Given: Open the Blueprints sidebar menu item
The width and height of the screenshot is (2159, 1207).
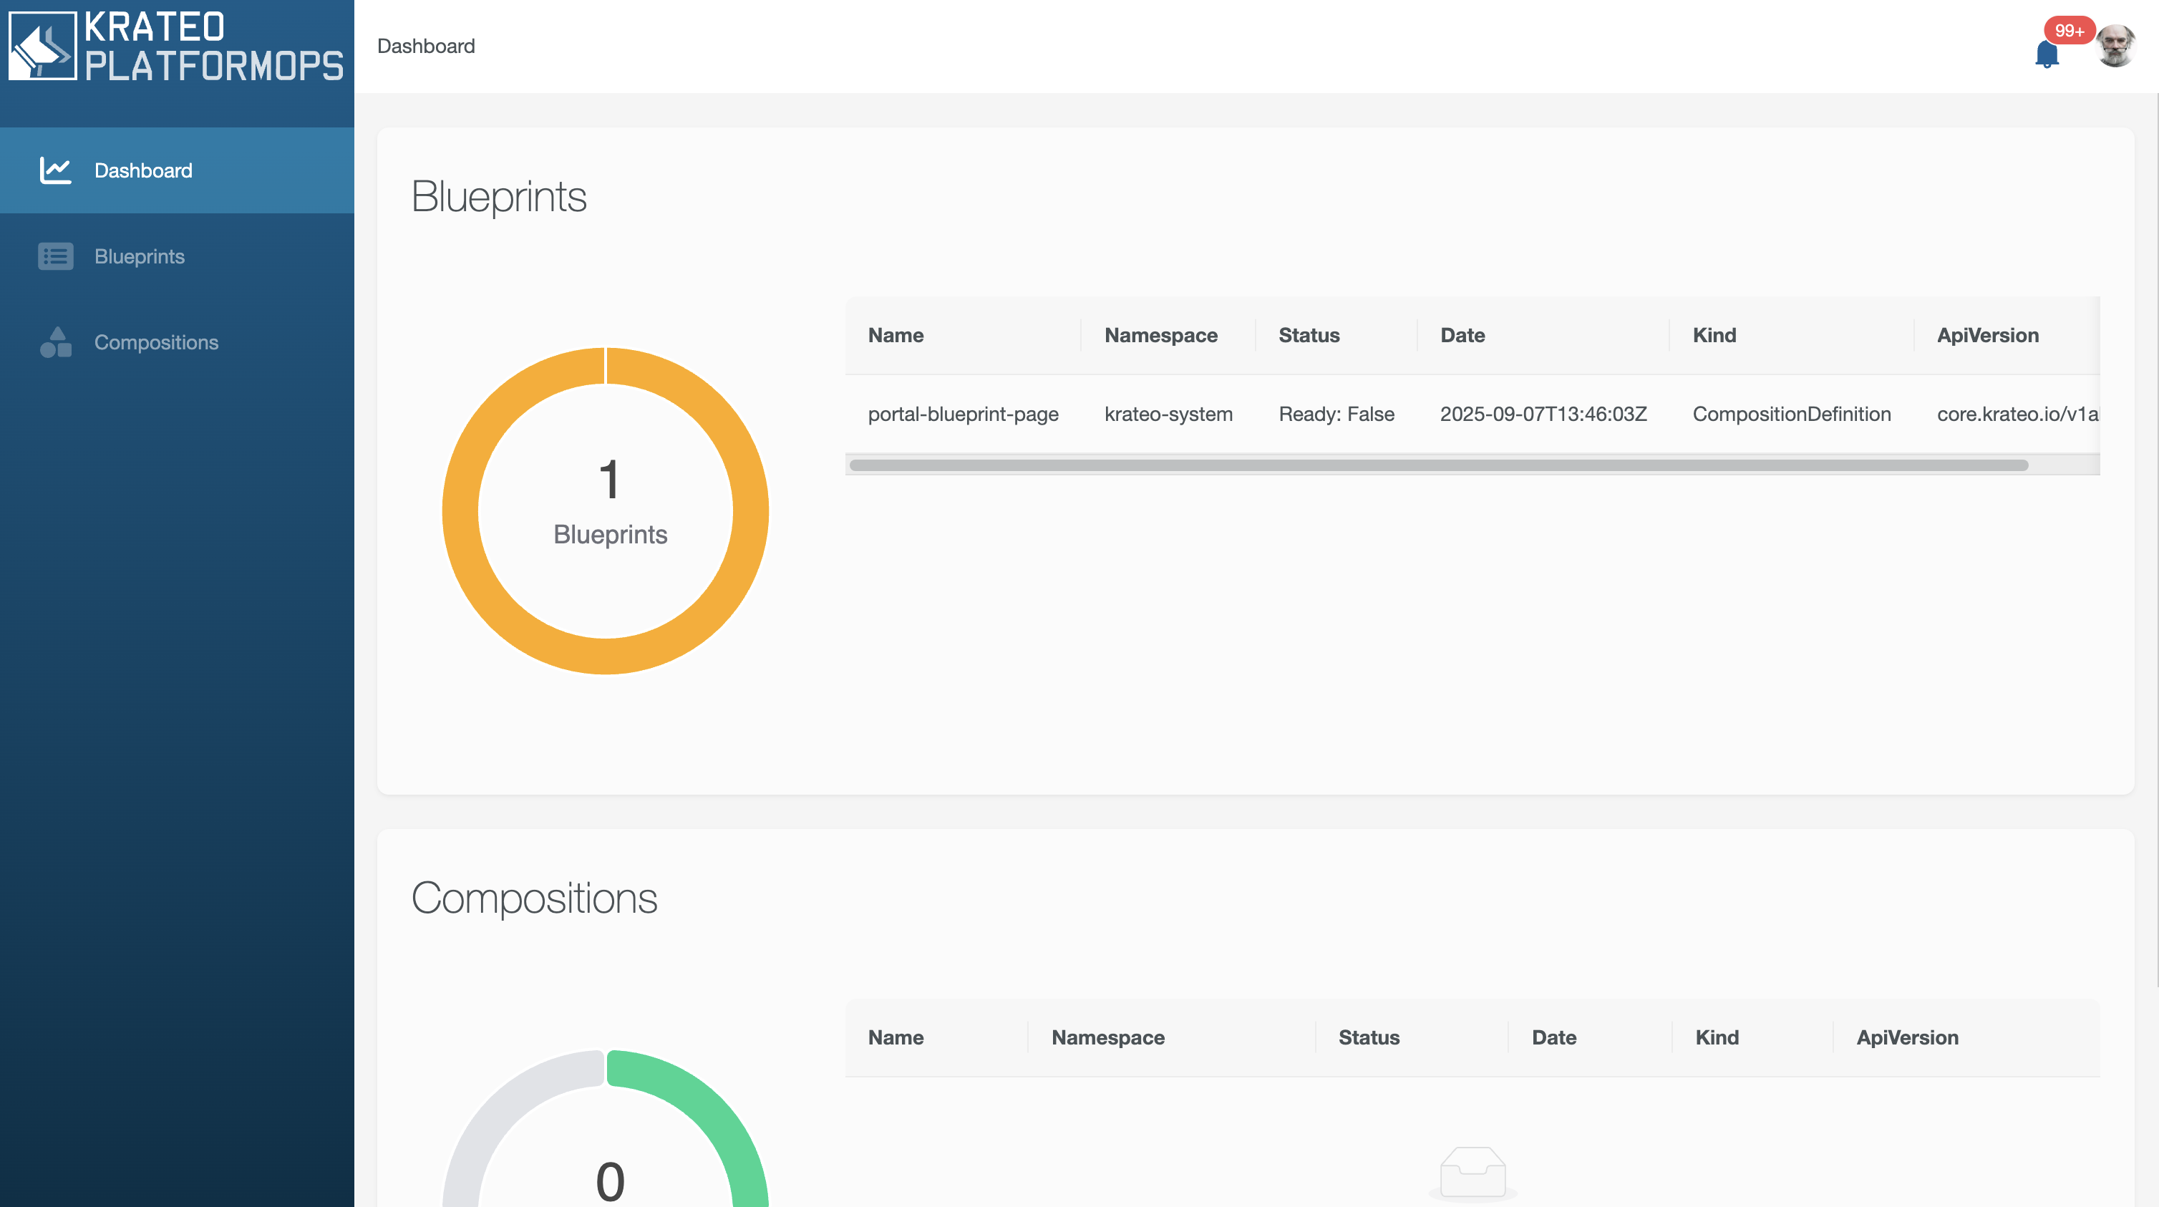Looking at the screenshot, I should (177, 256).
